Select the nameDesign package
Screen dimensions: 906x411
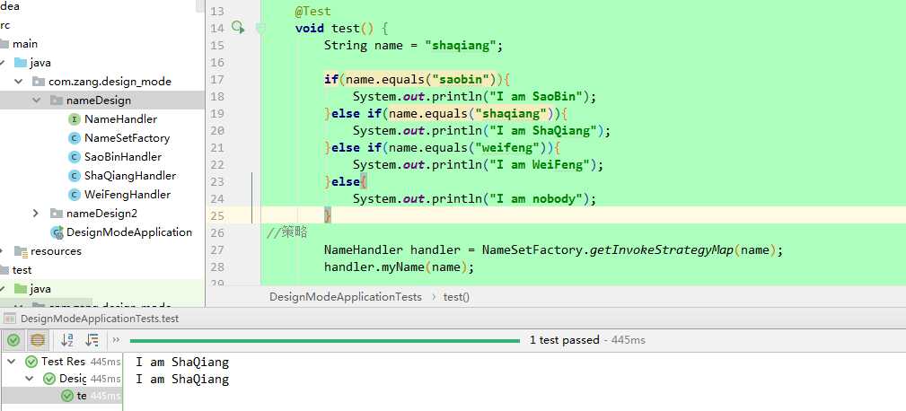[99, 100]
